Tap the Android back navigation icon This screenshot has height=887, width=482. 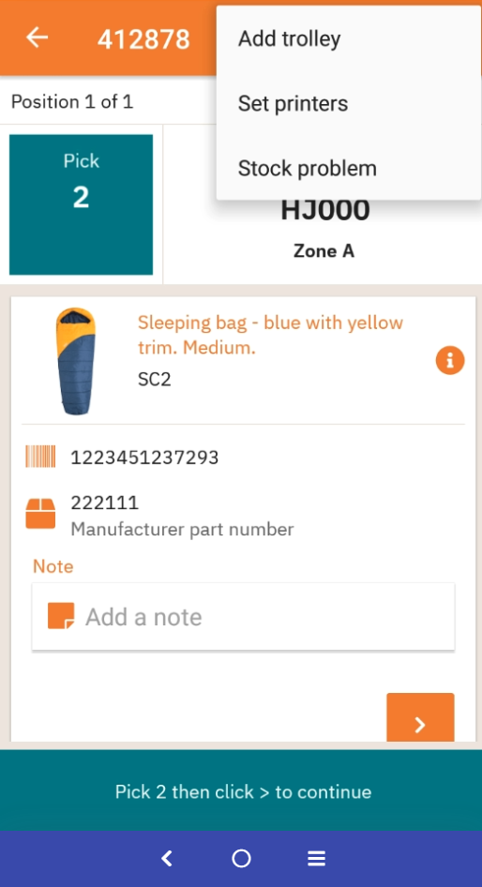click(166, 859)
